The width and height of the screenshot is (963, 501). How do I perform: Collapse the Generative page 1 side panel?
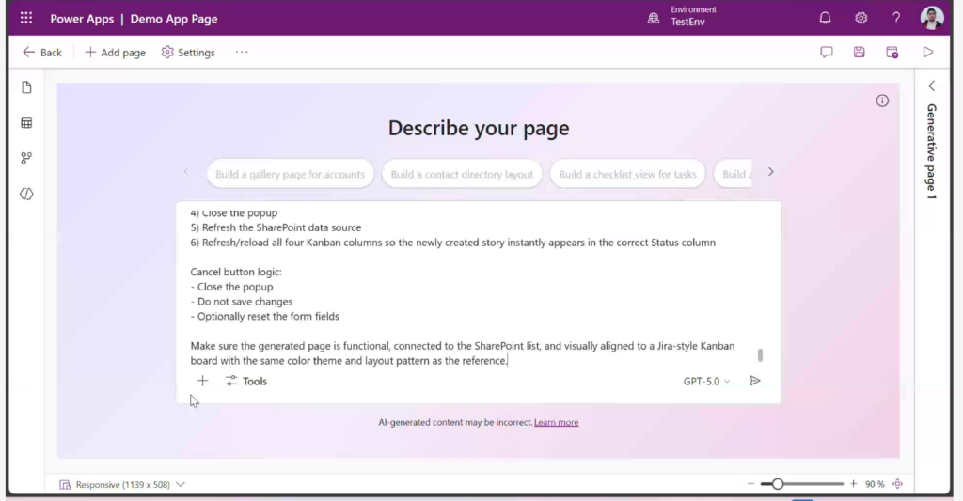(932, 86)
